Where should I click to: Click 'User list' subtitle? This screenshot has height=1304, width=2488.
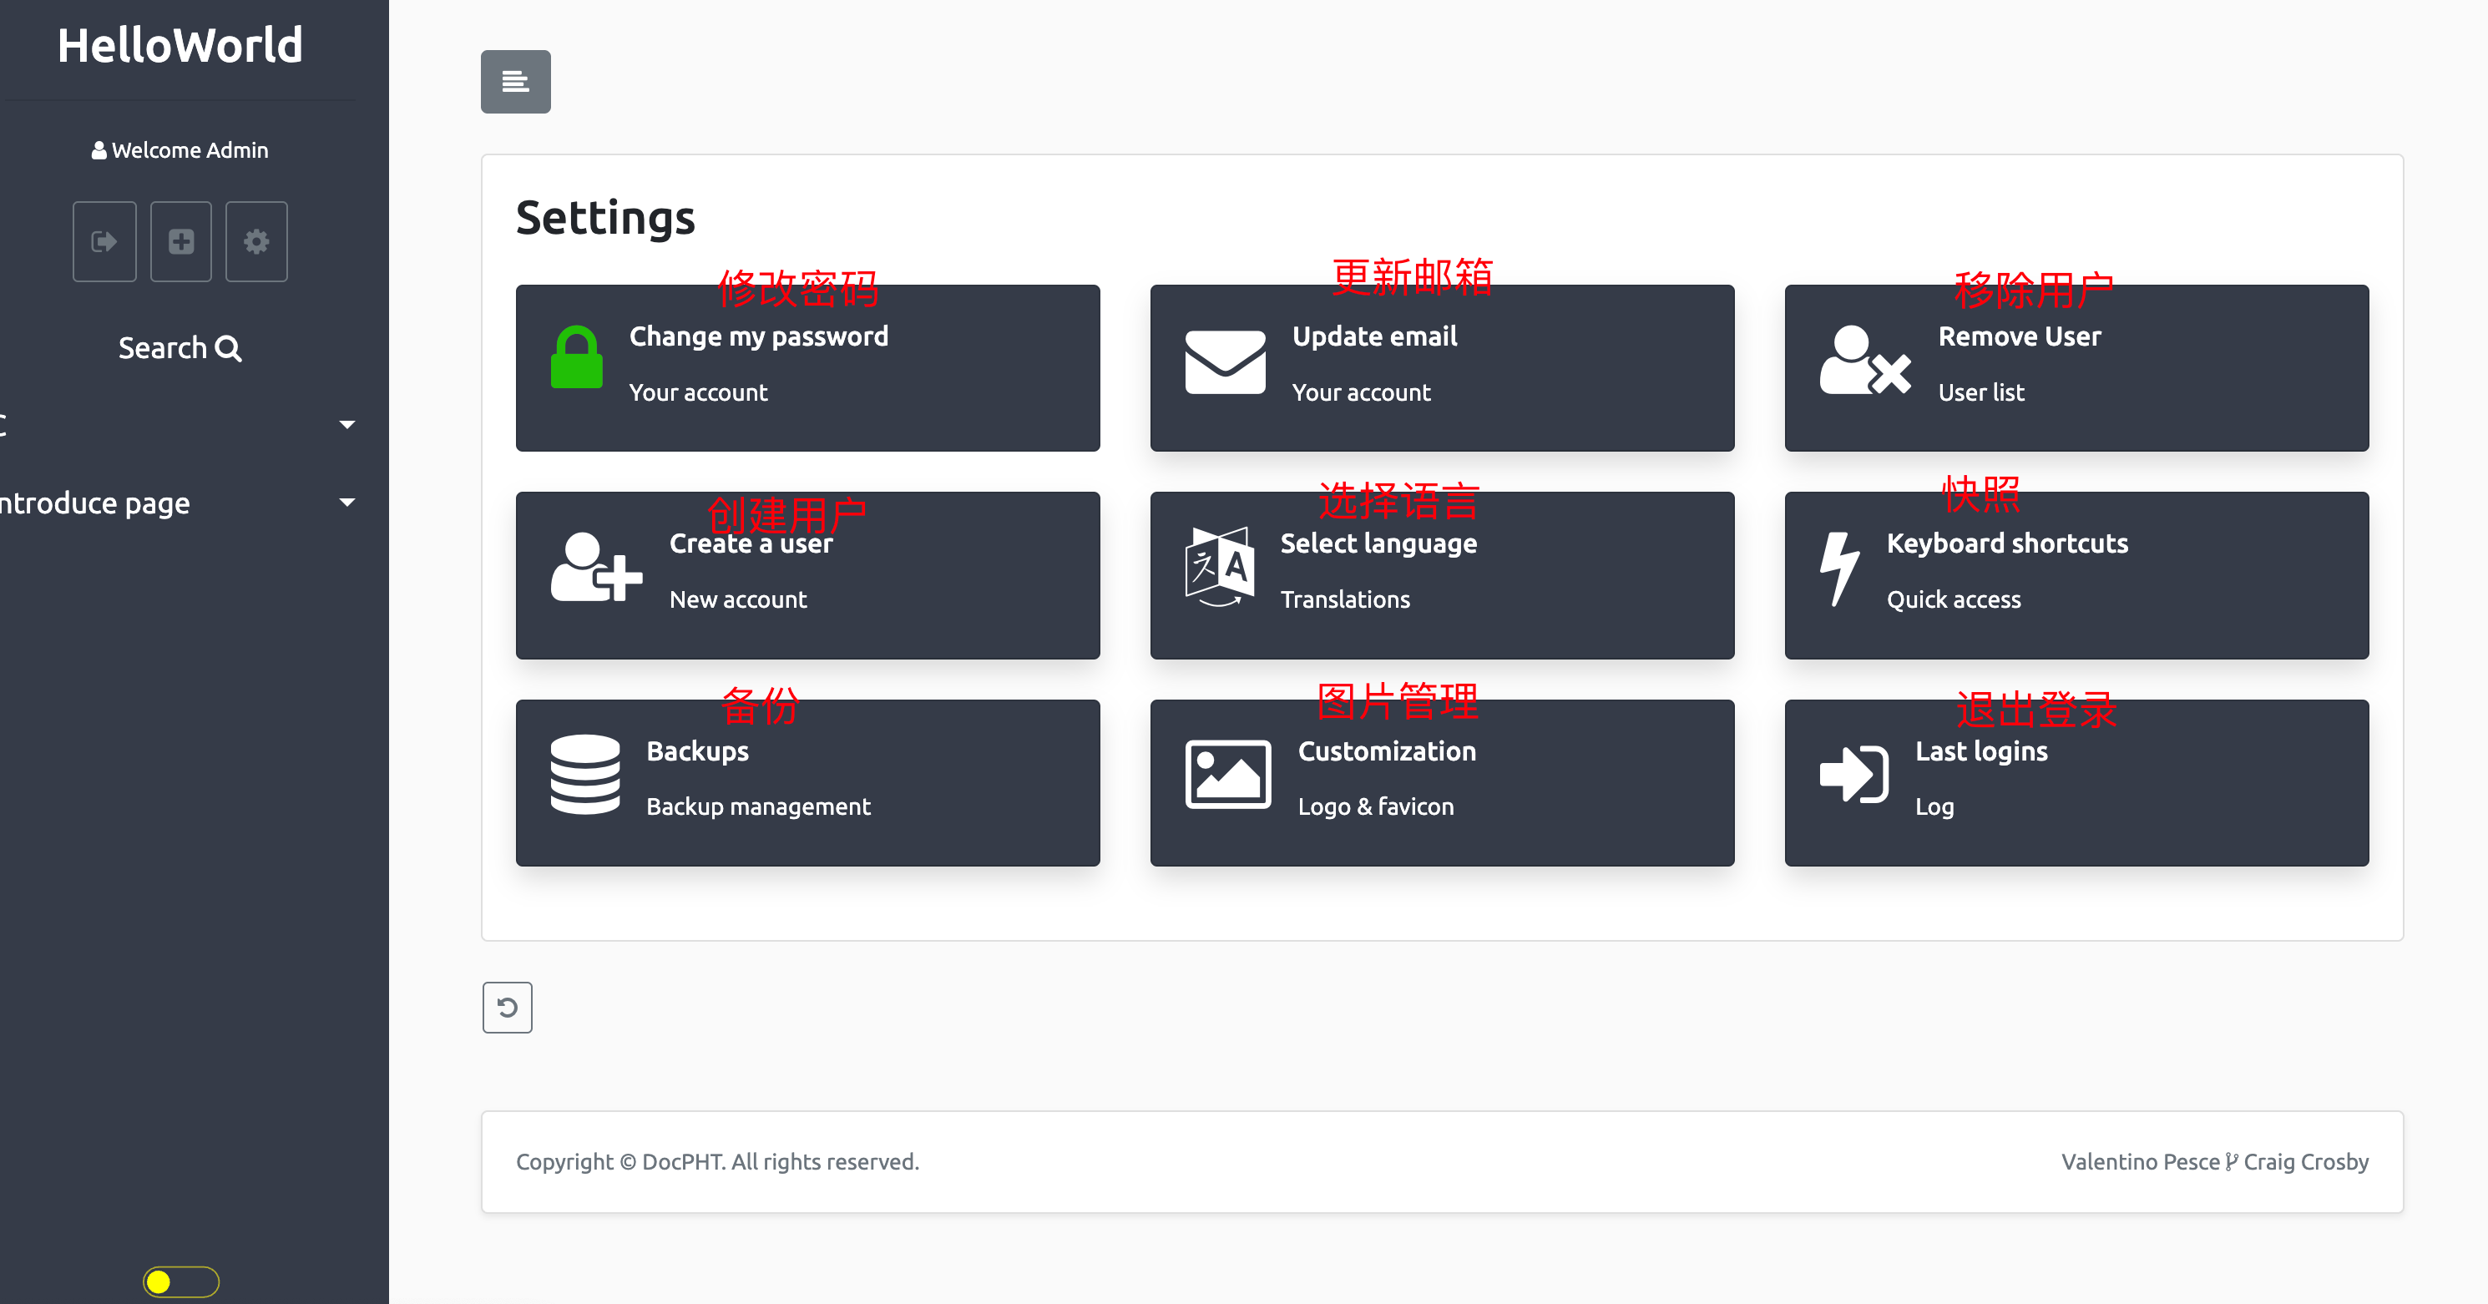click(1981, 393)
